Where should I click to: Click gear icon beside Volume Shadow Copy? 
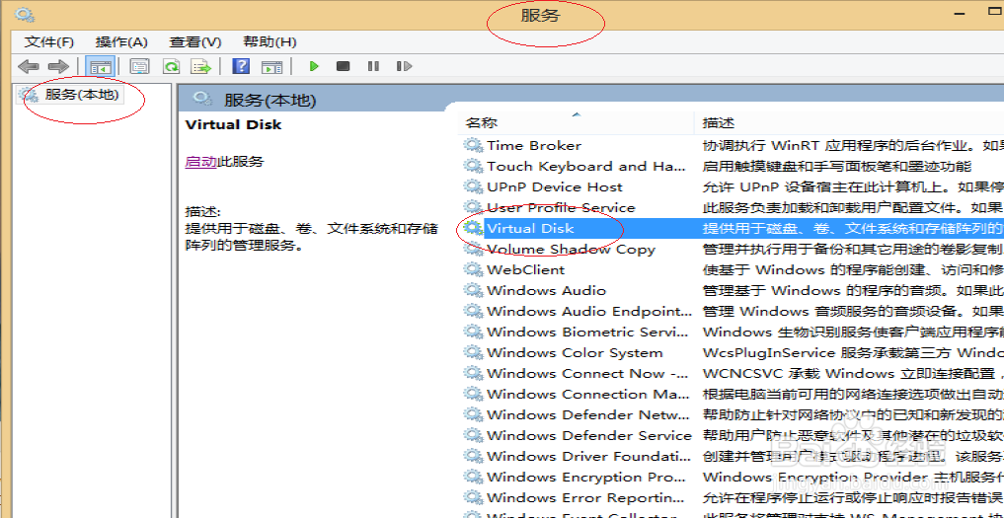(x=473, y=249)
